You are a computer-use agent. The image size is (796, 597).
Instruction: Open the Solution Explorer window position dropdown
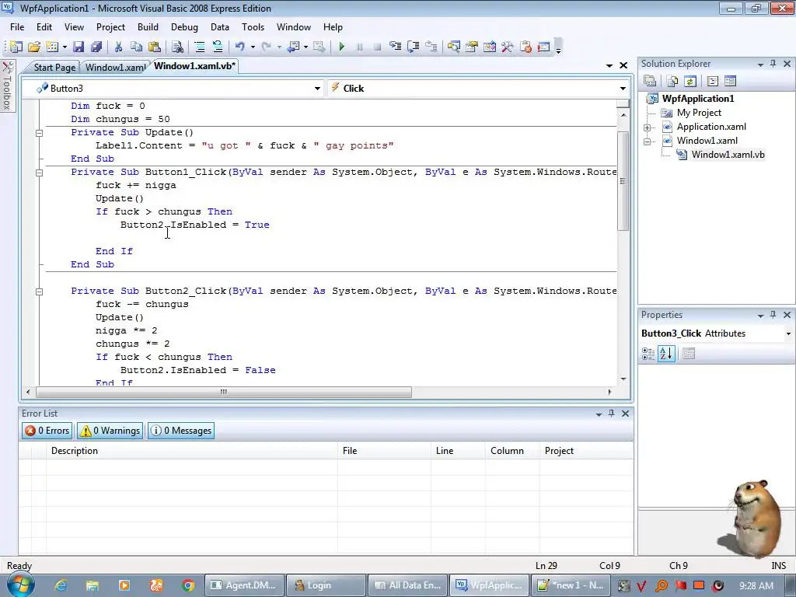760,64
